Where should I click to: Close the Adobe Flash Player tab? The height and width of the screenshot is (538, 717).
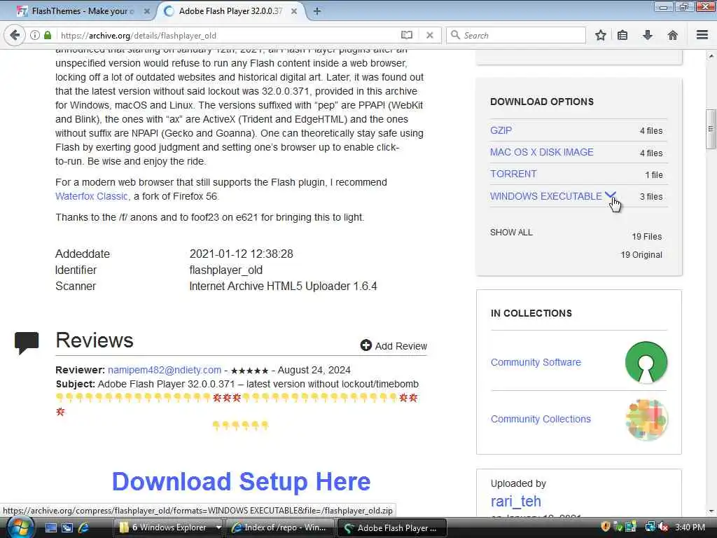pyautogui.click(x=294, y=11)
